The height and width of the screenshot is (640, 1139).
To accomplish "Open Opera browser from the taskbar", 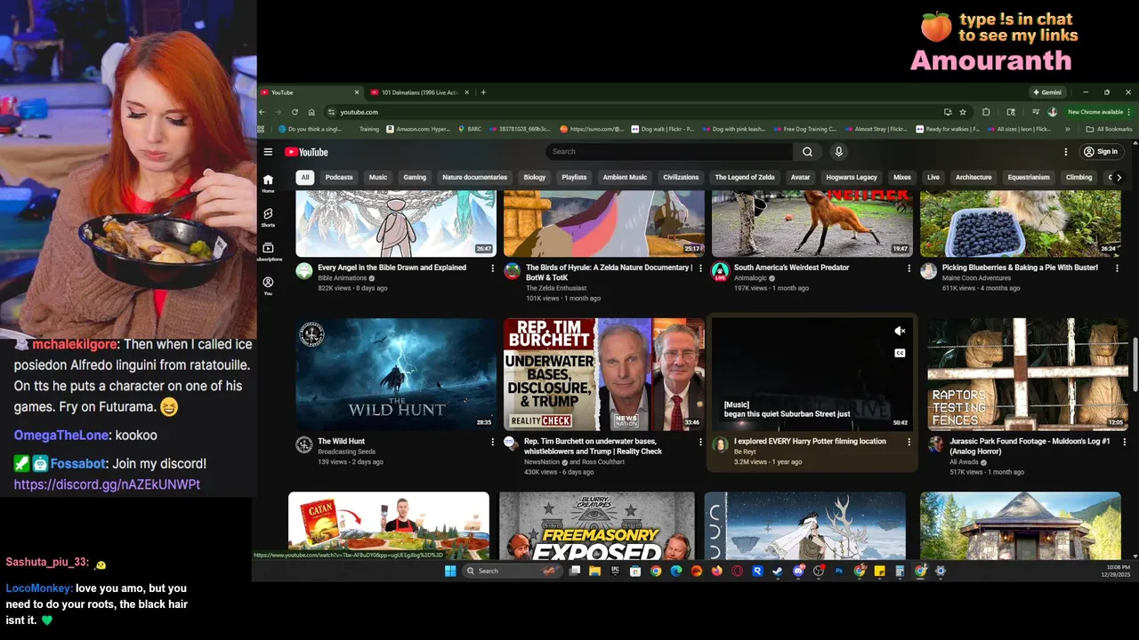I will [x=737, y=571].
